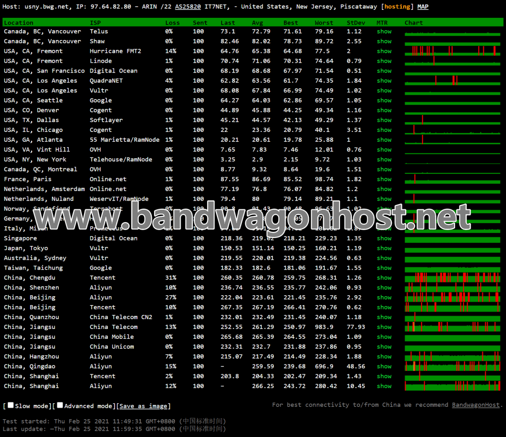Show MTR for Sydney Vultr row
This screenshot has height=437, width=506.
click(x=384, y=258)
